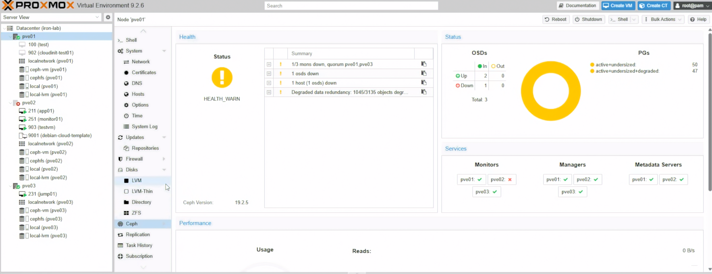The width and height of the screenshot is (712, 274).
Task: Select template 9001 (debian-cloud-template)
Action: point(60,136)
